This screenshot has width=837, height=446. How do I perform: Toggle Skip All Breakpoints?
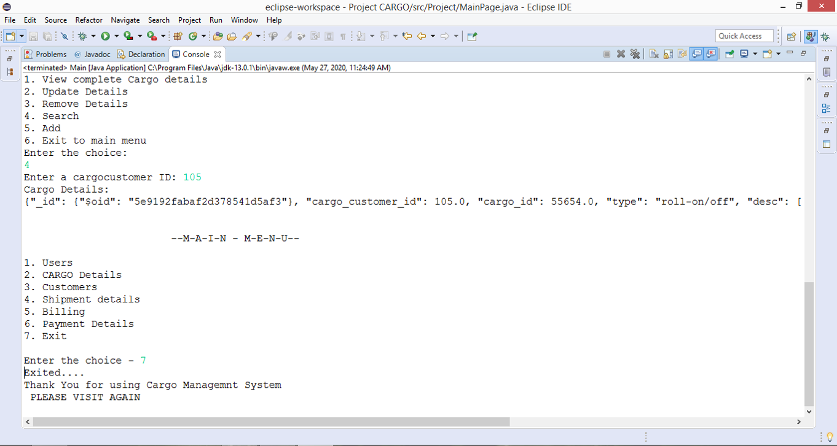64,36
